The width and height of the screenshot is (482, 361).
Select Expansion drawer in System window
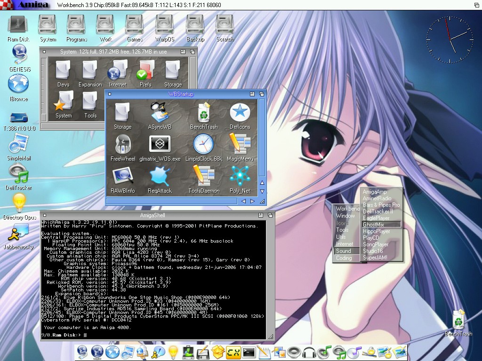click(90, 74)
